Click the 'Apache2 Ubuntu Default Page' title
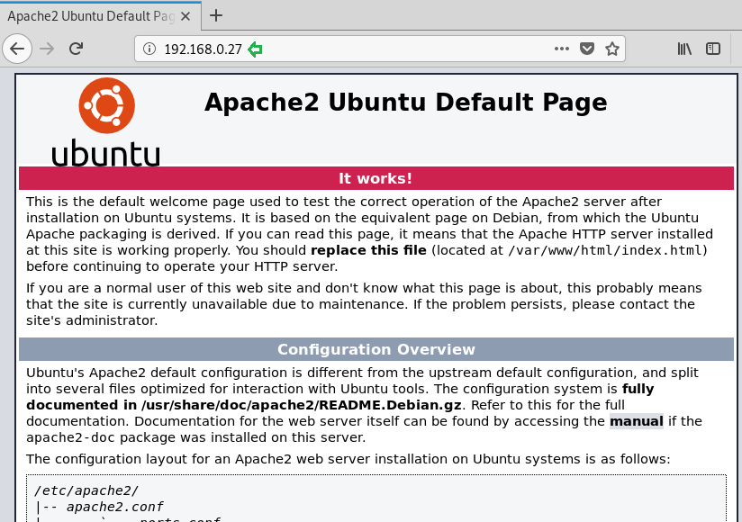The height and width of the screenshot is (522, 742). (405, 102)
